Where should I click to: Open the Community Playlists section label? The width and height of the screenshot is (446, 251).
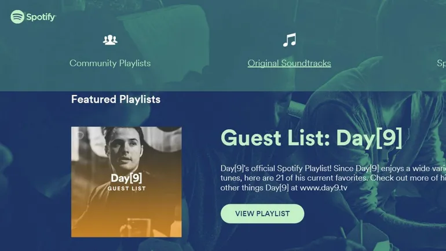pos(110,63)
